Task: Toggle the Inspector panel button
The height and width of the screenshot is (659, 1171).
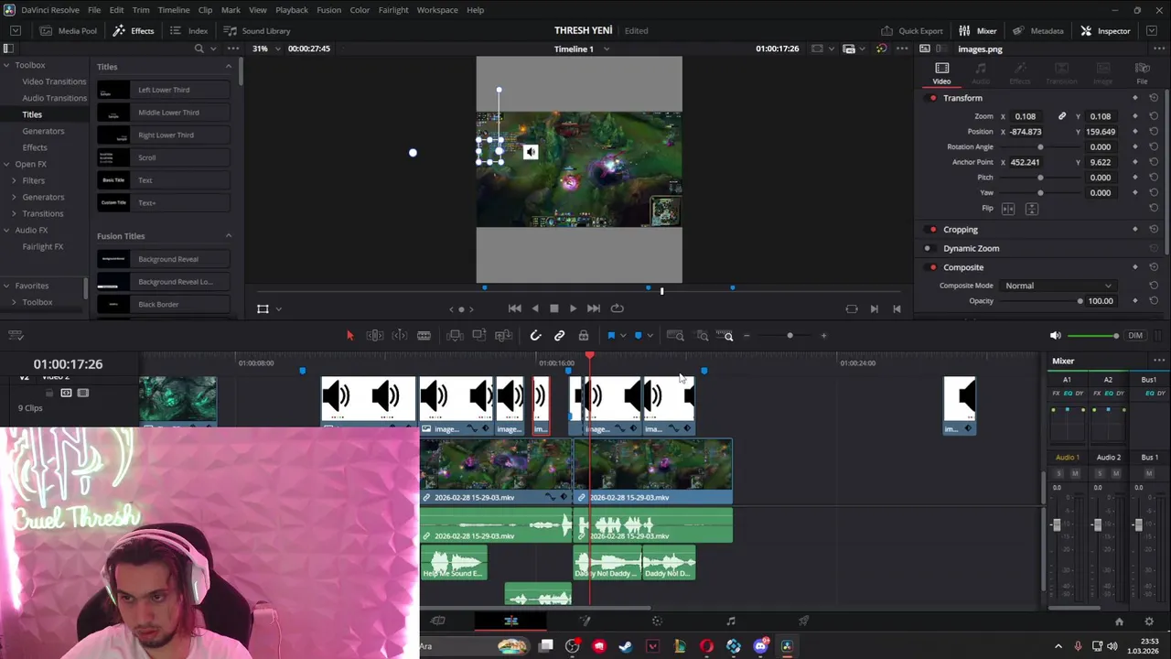Action: point(1105,31)
